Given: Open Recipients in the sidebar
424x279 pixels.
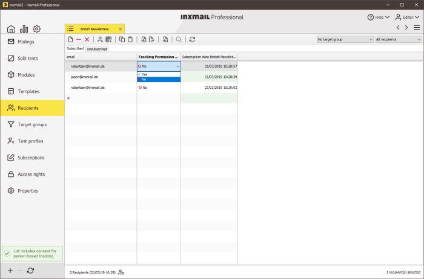Looking at the screenshot, I should pyautogui.click(x=32, y=108).
